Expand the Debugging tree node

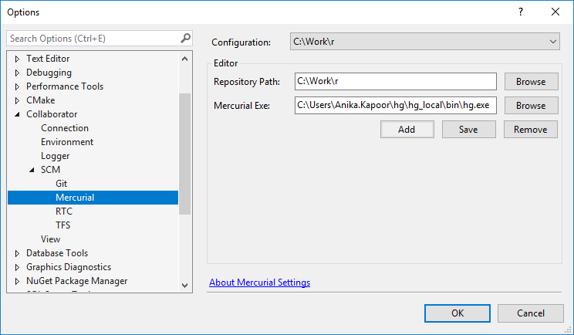tap(18, 73)
